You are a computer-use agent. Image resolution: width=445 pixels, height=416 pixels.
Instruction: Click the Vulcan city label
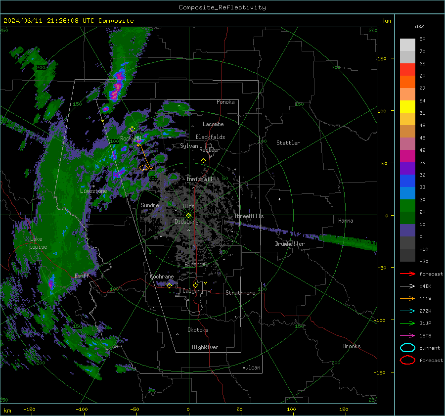252,368
